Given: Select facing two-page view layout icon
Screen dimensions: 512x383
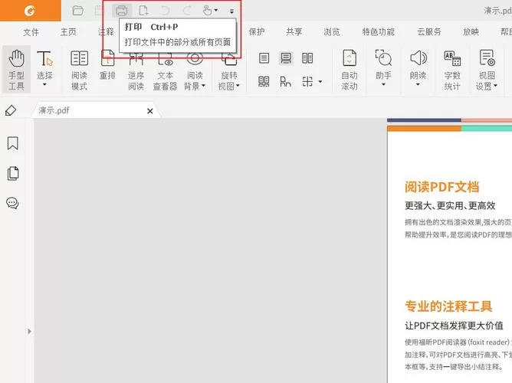Looking at the screenshot, I should click(x=307, y=58).
